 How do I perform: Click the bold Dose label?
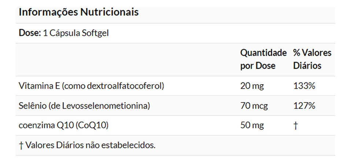[29, 33]
